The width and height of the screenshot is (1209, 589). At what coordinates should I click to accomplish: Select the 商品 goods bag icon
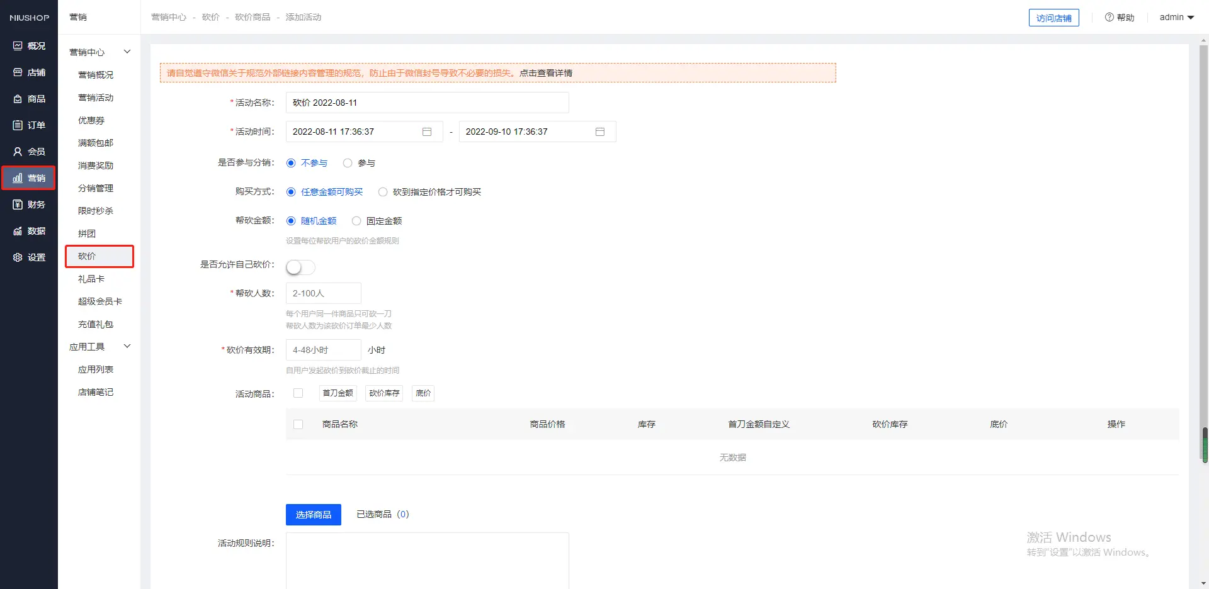click(18, 99)
